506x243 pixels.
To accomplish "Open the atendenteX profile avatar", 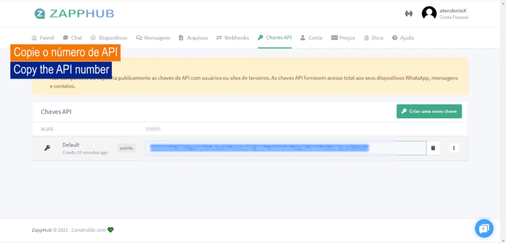I will [x=429, y=14].
